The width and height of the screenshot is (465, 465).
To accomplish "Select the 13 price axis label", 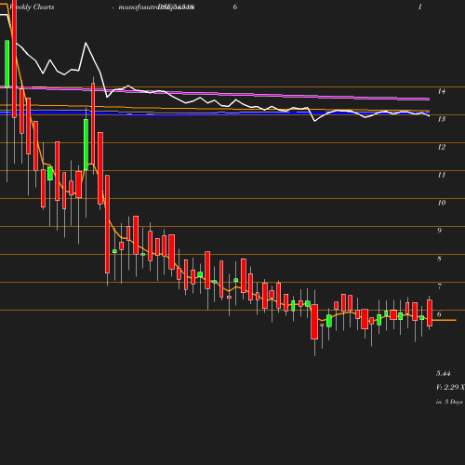I will 442,119.
